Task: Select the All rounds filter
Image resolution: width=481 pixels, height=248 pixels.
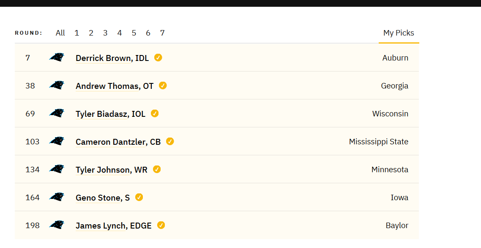Action: pos(60,33)
